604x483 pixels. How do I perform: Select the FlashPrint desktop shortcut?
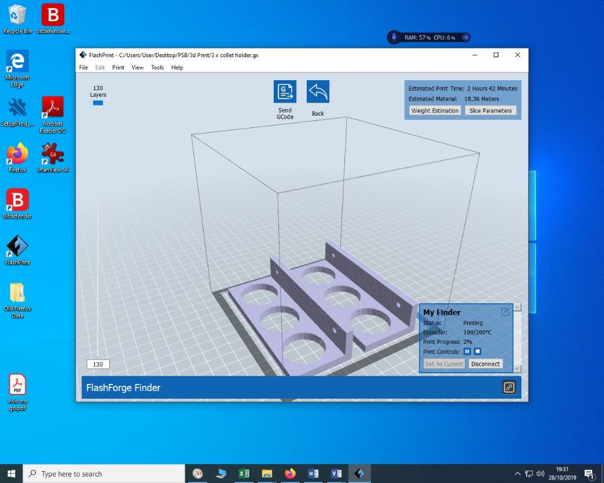[17, 251]
